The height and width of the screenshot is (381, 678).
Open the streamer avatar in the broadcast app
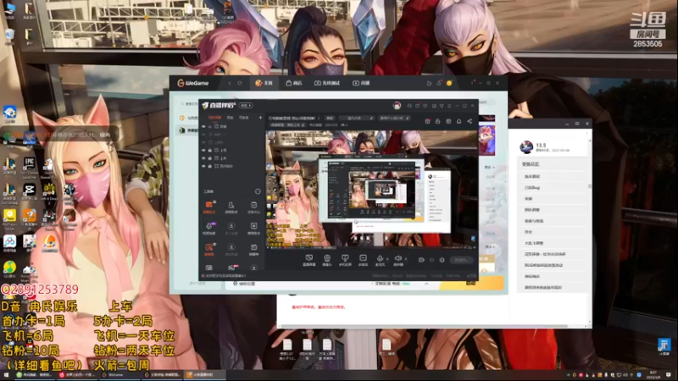pos(397,105)
